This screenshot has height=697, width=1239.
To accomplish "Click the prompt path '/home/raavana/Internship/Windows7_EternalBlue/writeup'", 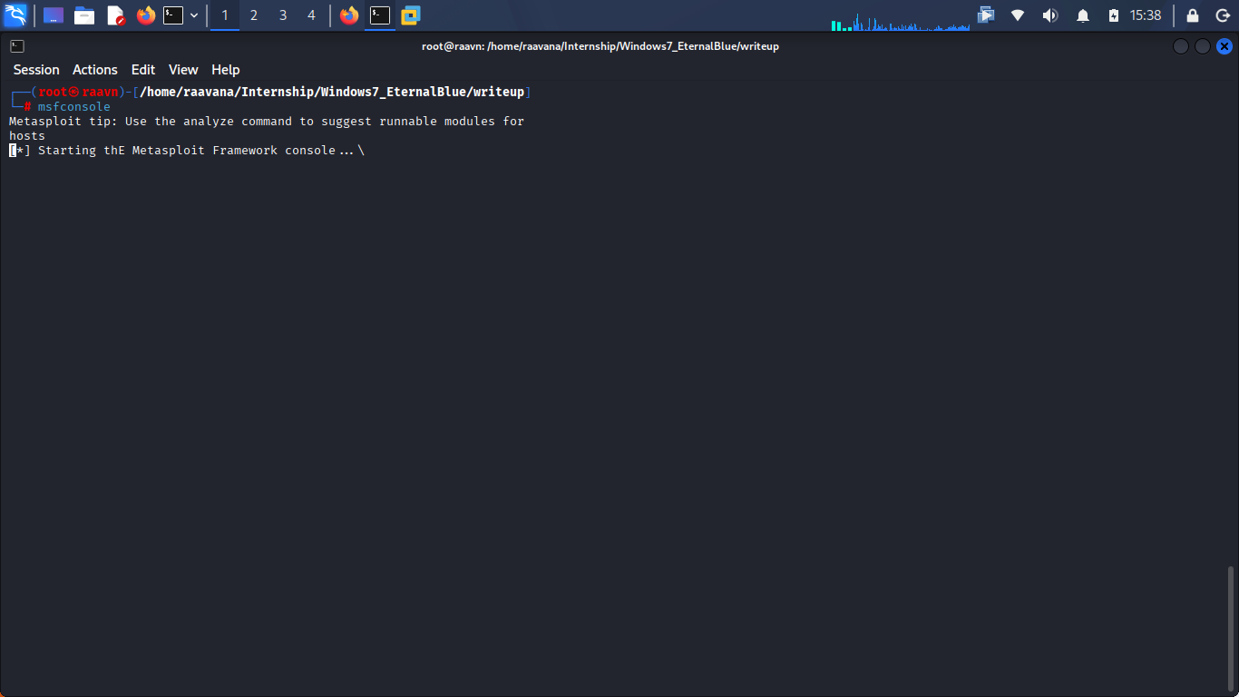I will click(332, 93).
